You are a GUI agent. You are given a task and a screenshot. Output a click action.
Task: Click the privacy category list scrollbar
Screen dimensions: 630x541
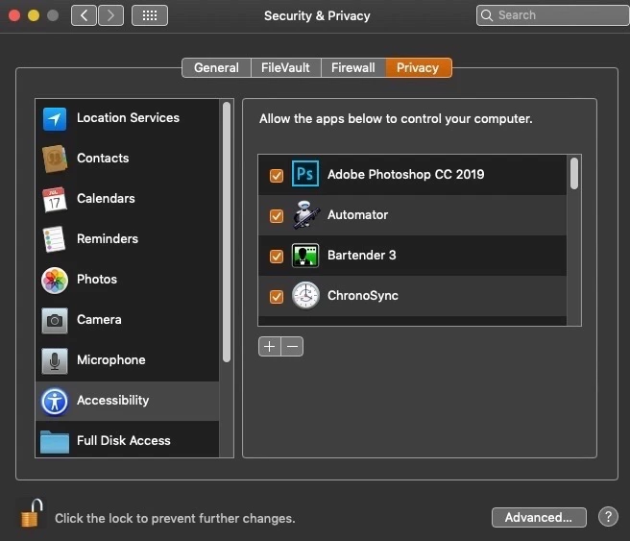tap(227, 232)
